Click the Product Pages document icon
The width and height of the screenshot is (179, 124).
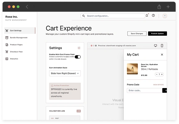[7, 45]
